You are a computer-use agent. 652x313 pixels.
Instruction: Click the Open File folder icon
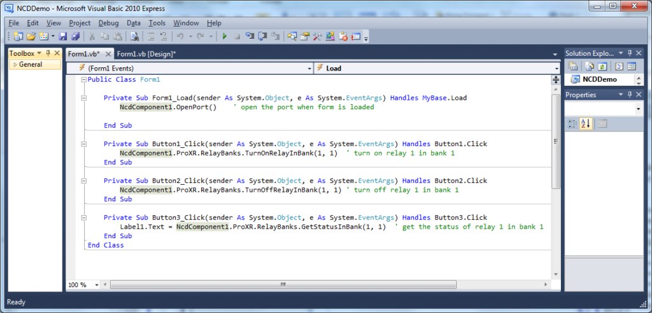click(31, 36)
